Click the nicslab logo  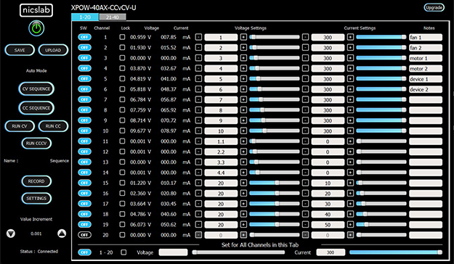click(36, 10)
